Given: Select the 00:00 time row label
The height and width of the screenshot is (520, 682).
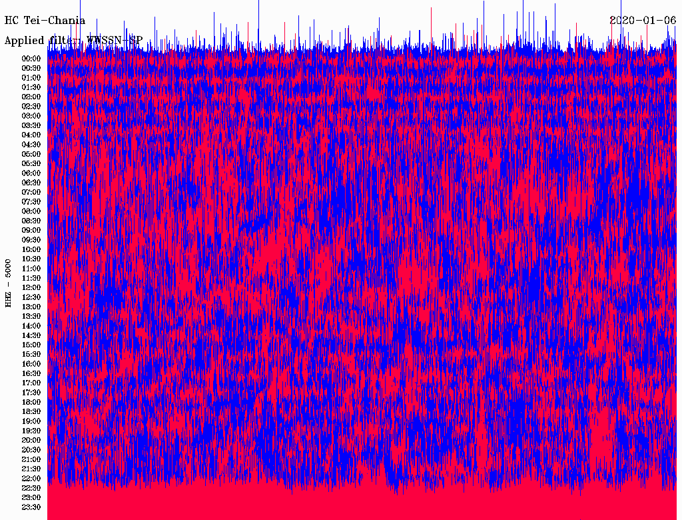Looking at the screenshot, I should click(31, 59).
